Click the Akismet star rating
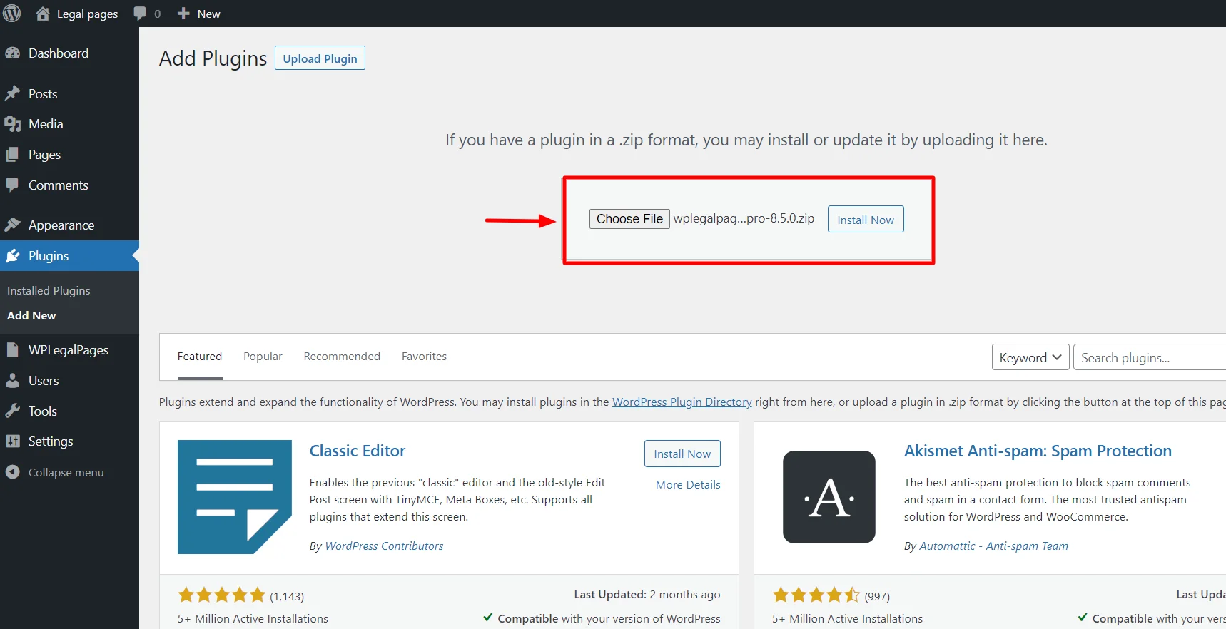Image resolution: width=1226 pixels, height=629 pixels. pos(816,595)
